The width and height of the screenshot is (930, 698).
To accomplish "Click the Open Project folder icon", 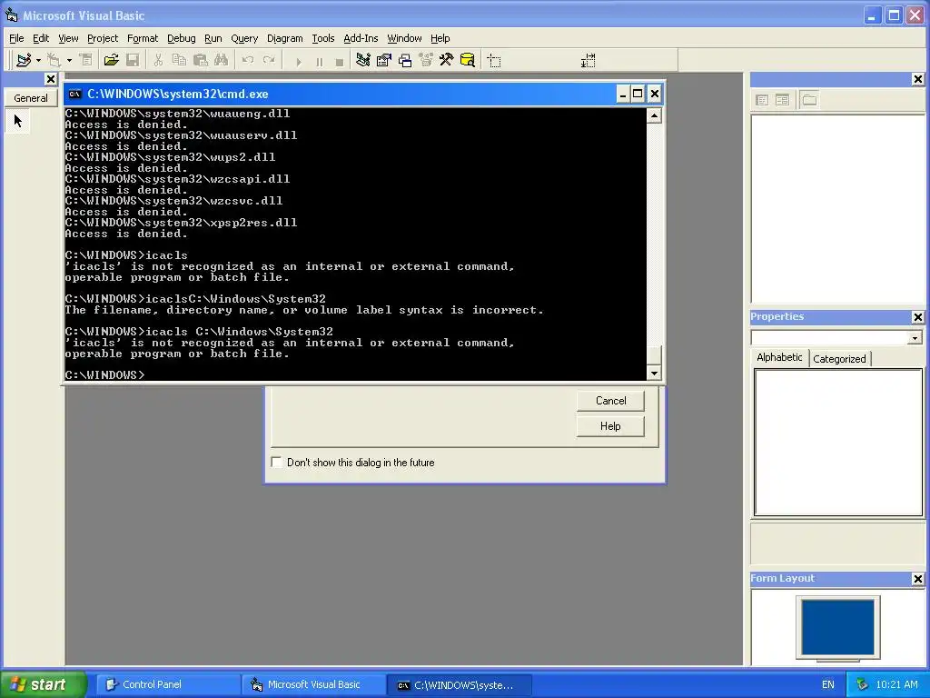I will pos(111,60).
